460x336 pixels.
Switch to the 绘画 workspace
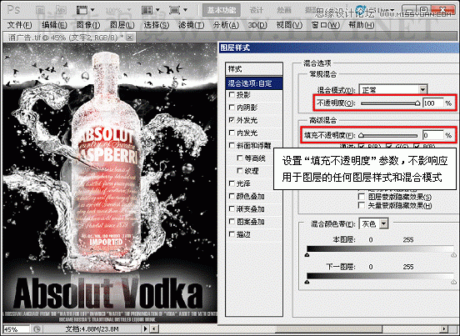pos(284,10)
